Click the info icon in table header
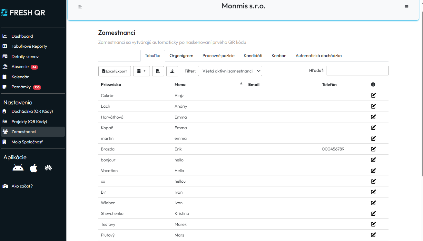 pyautogui.click(x=373, y=84)
